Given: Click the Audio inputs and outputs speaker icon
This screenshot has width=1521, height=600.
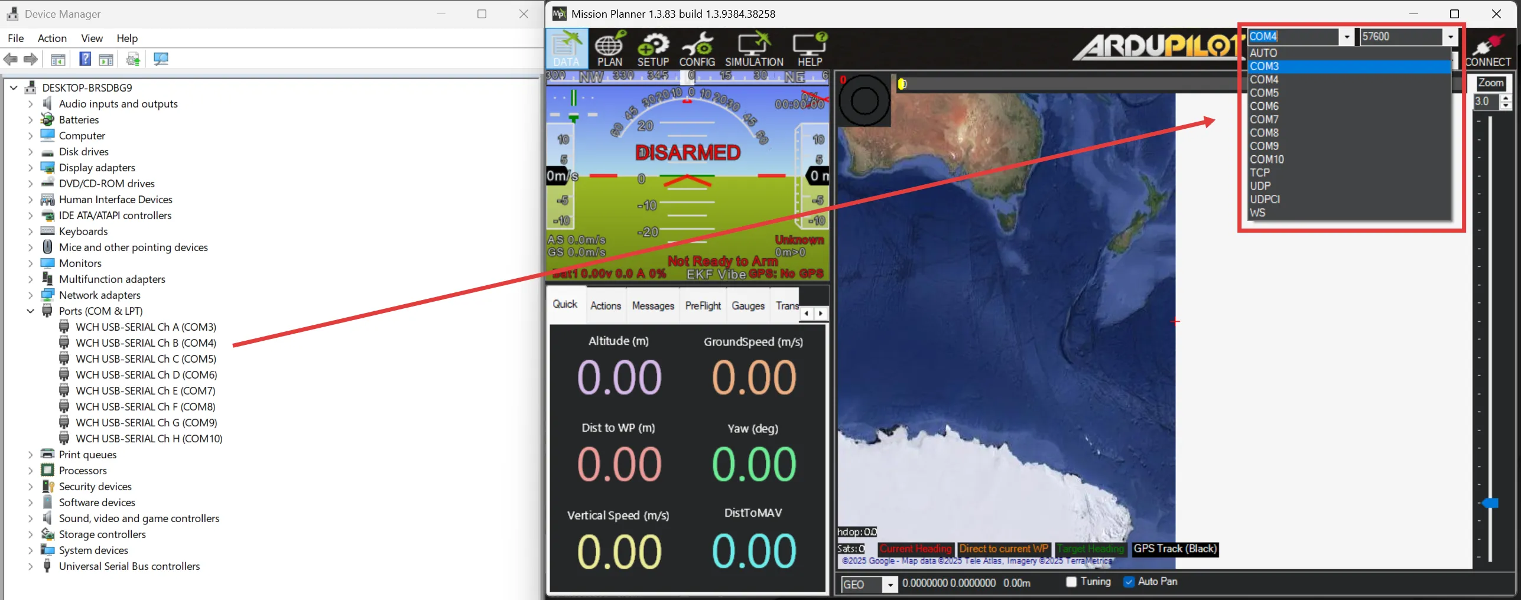Looking at the screenshot, I should coord(47,103).
